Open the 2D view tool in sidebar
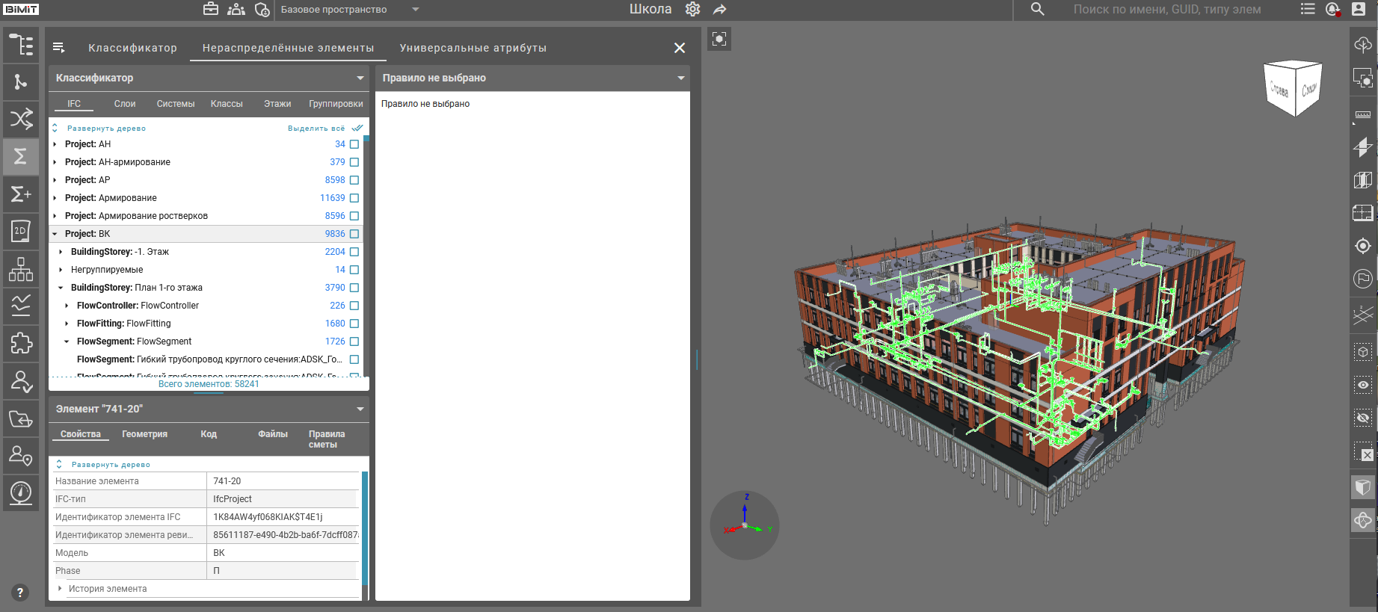 (21, 232)
